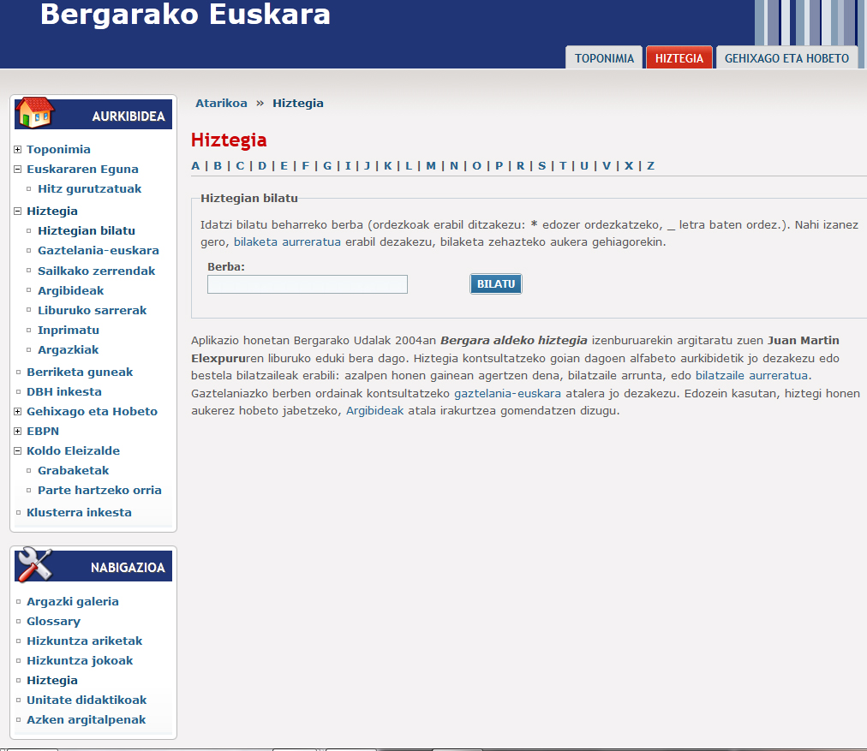Expand the Toponimia tree node

click(x=18, y=149)
